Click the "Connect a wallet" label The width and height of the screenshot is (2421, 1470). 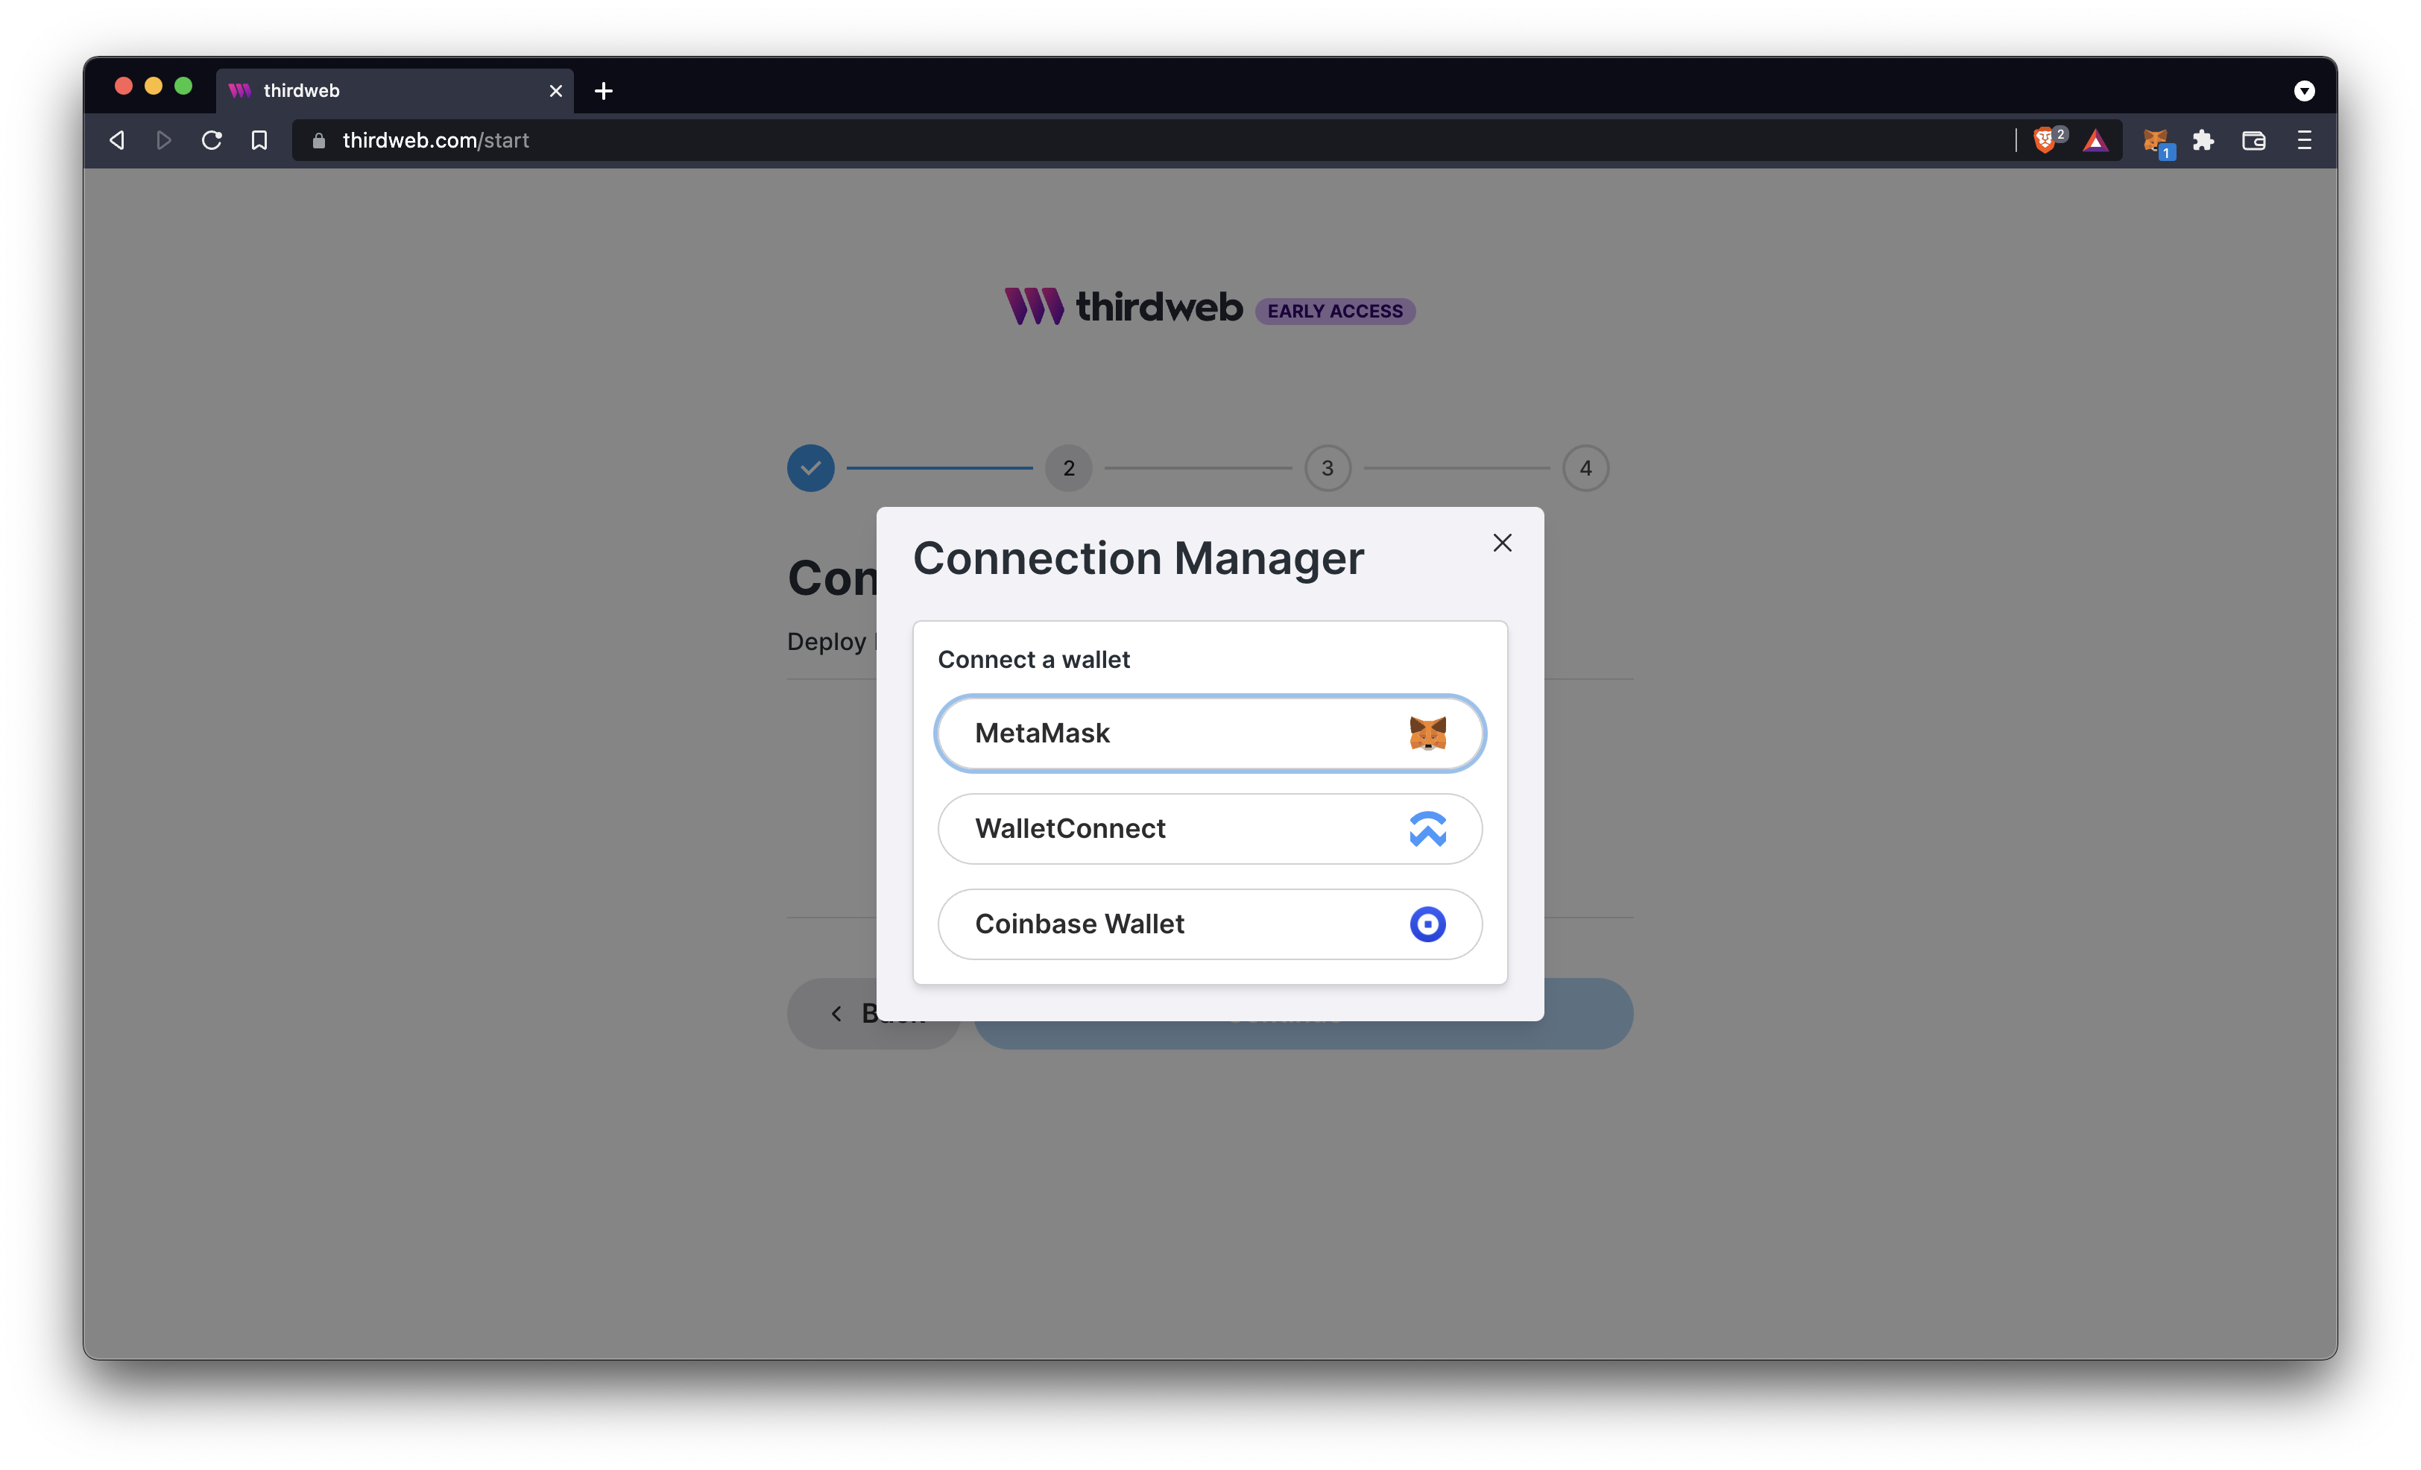coord(1034,659)
